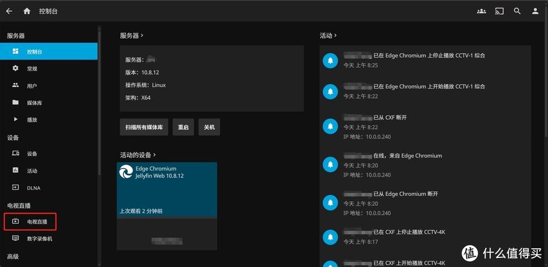
Task: Open 设备 item in sidebar
Action: (x=49, y=154)
